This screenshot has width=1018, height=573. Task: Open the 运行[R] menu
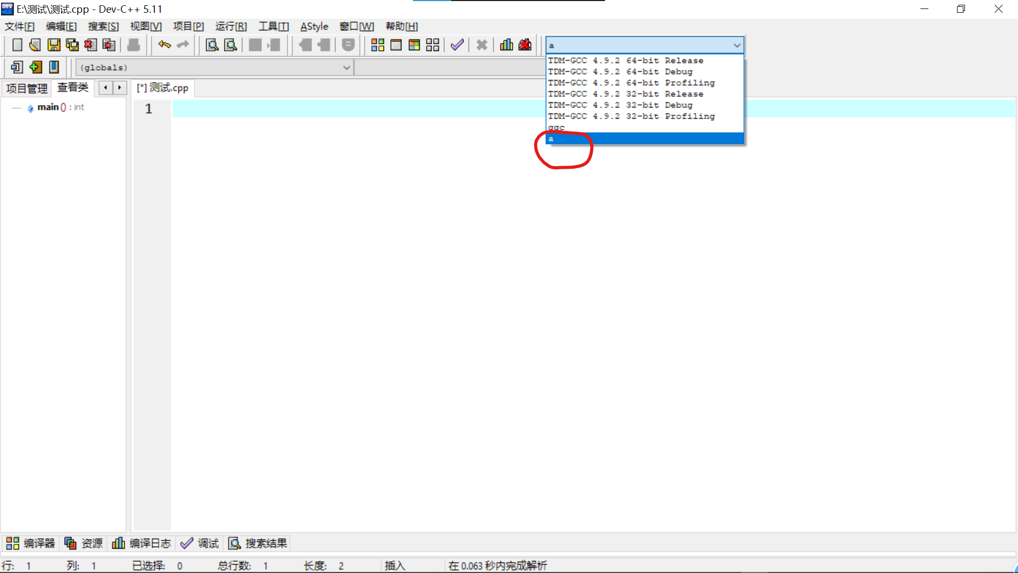[x=231, y=26]
